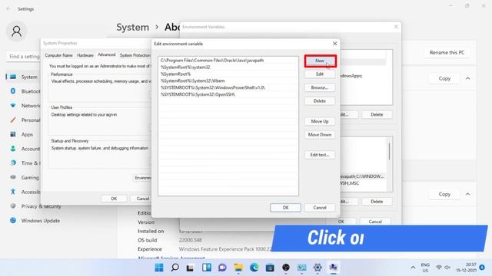Image resolution: width=492 pixels, height=276 pixels.
Task: Click System breadcrumb in Settings header
Action: tap(132, 28)
